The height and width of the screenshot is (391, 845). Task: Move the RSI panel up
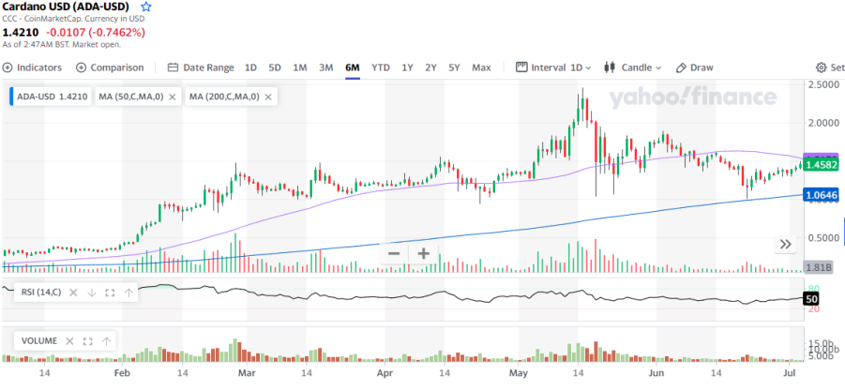(x=128, y=293)
